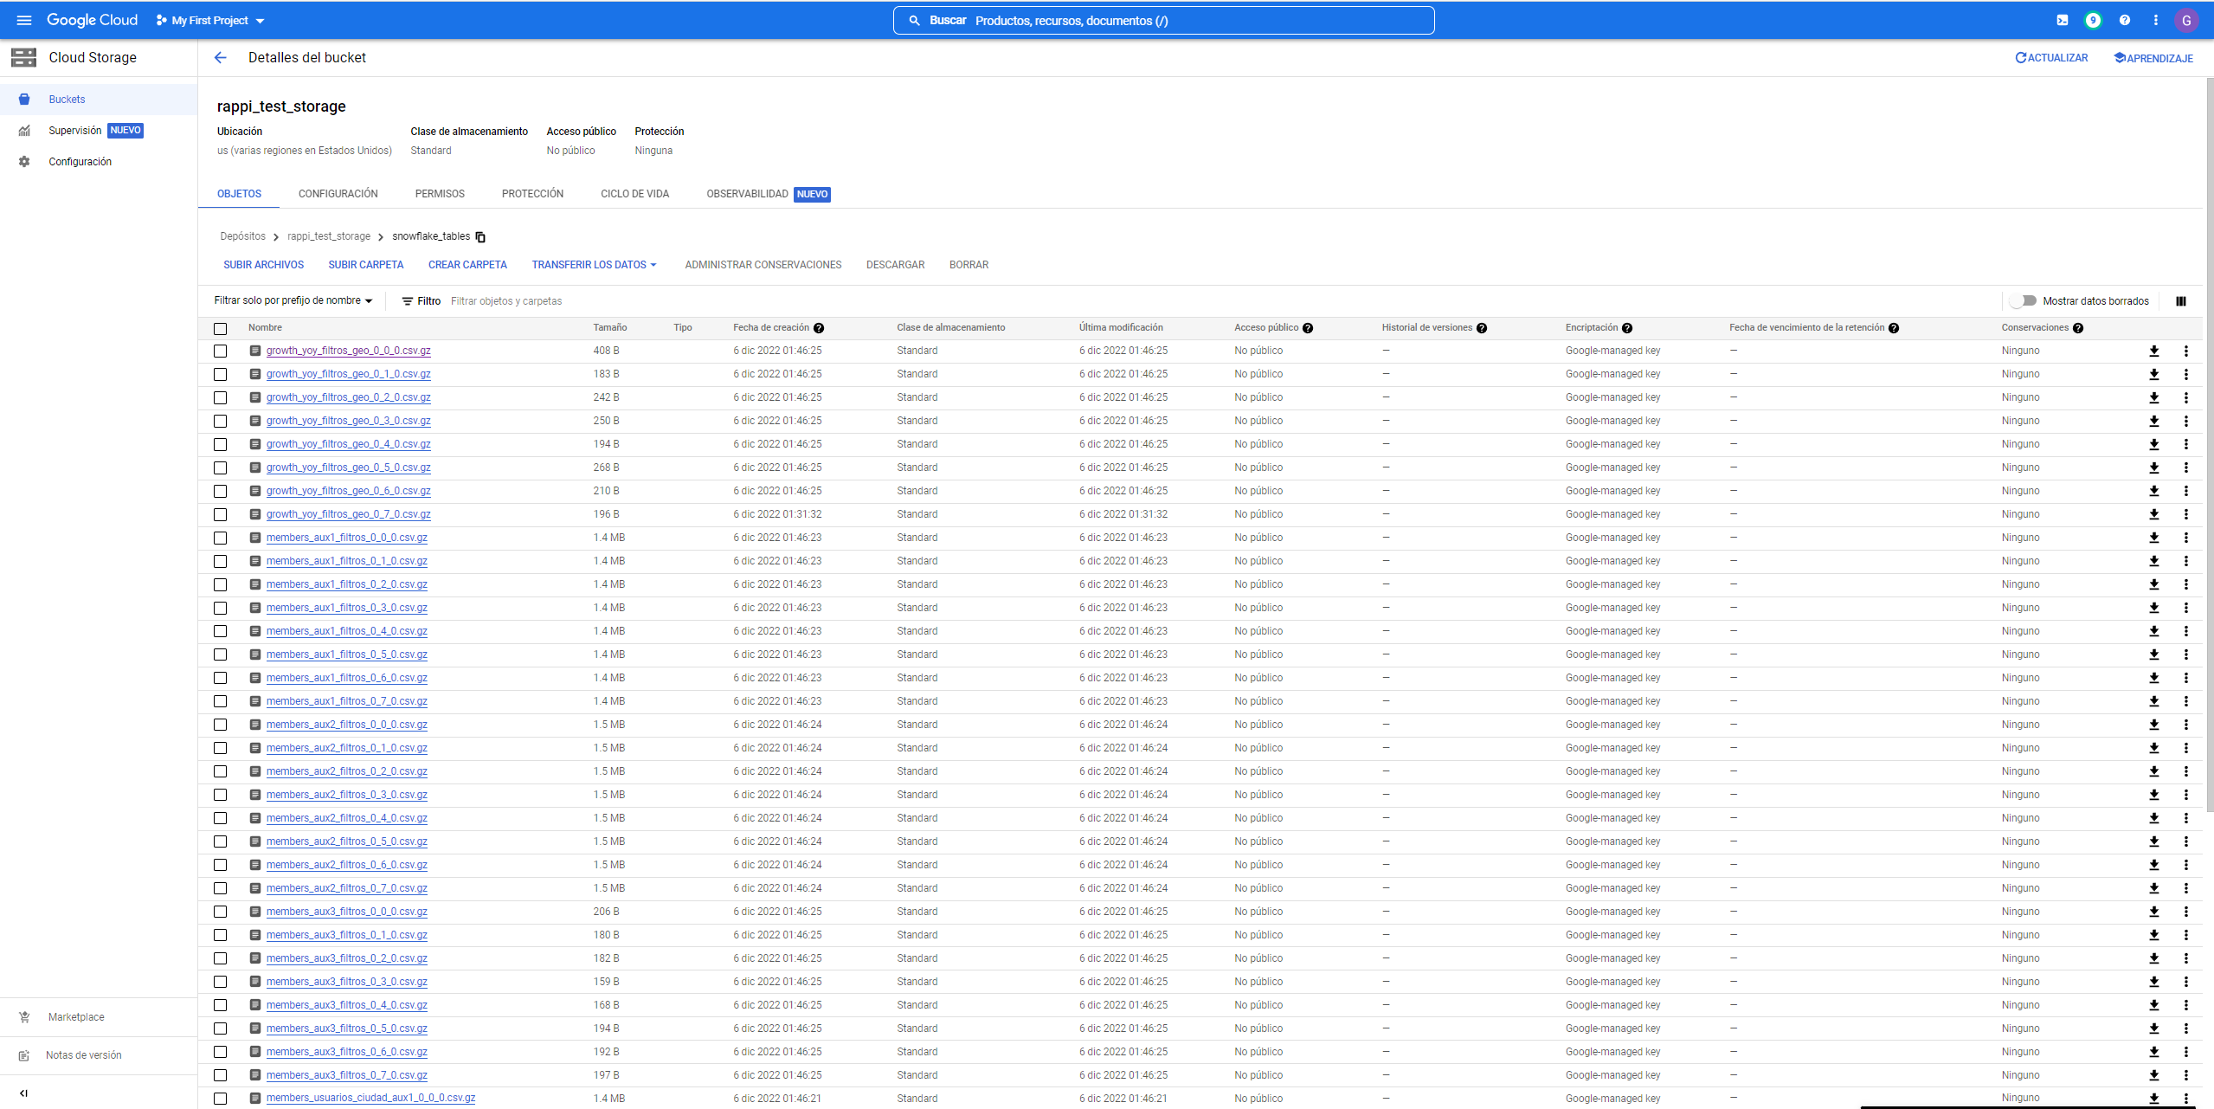Check growth_yoy_filtros_geo_0_0_0.csv.gz row checkbox
Viewport: 2214px width, 1109px height.
pyautogui.click(x=221, y=351)
